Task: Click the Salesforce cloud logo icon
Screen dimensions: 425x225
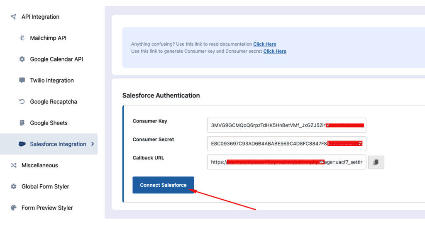Action: (22, 144)
